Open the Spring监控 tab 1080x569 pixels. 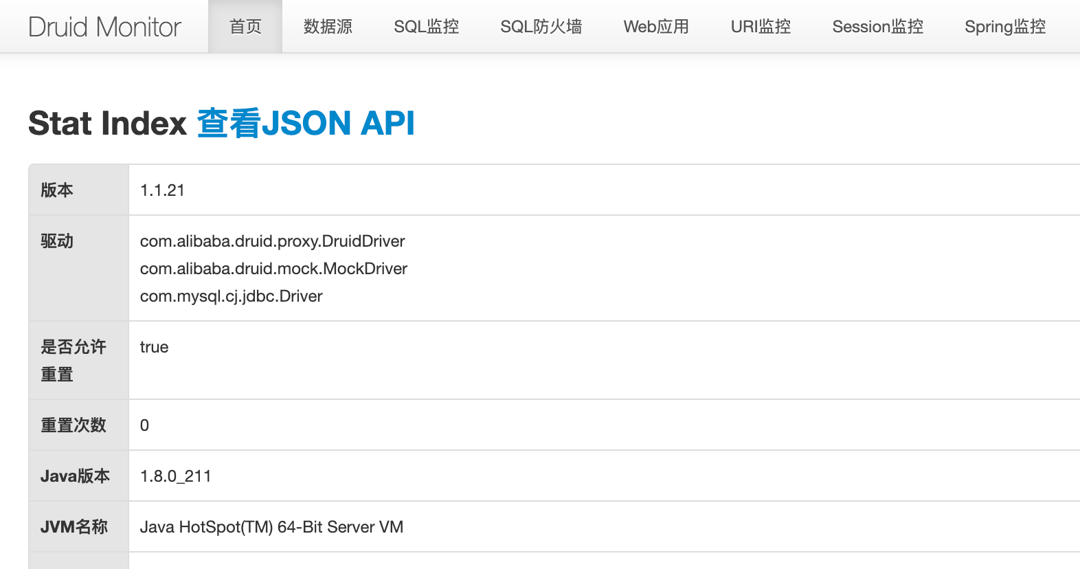click(x=1005, y=27)
